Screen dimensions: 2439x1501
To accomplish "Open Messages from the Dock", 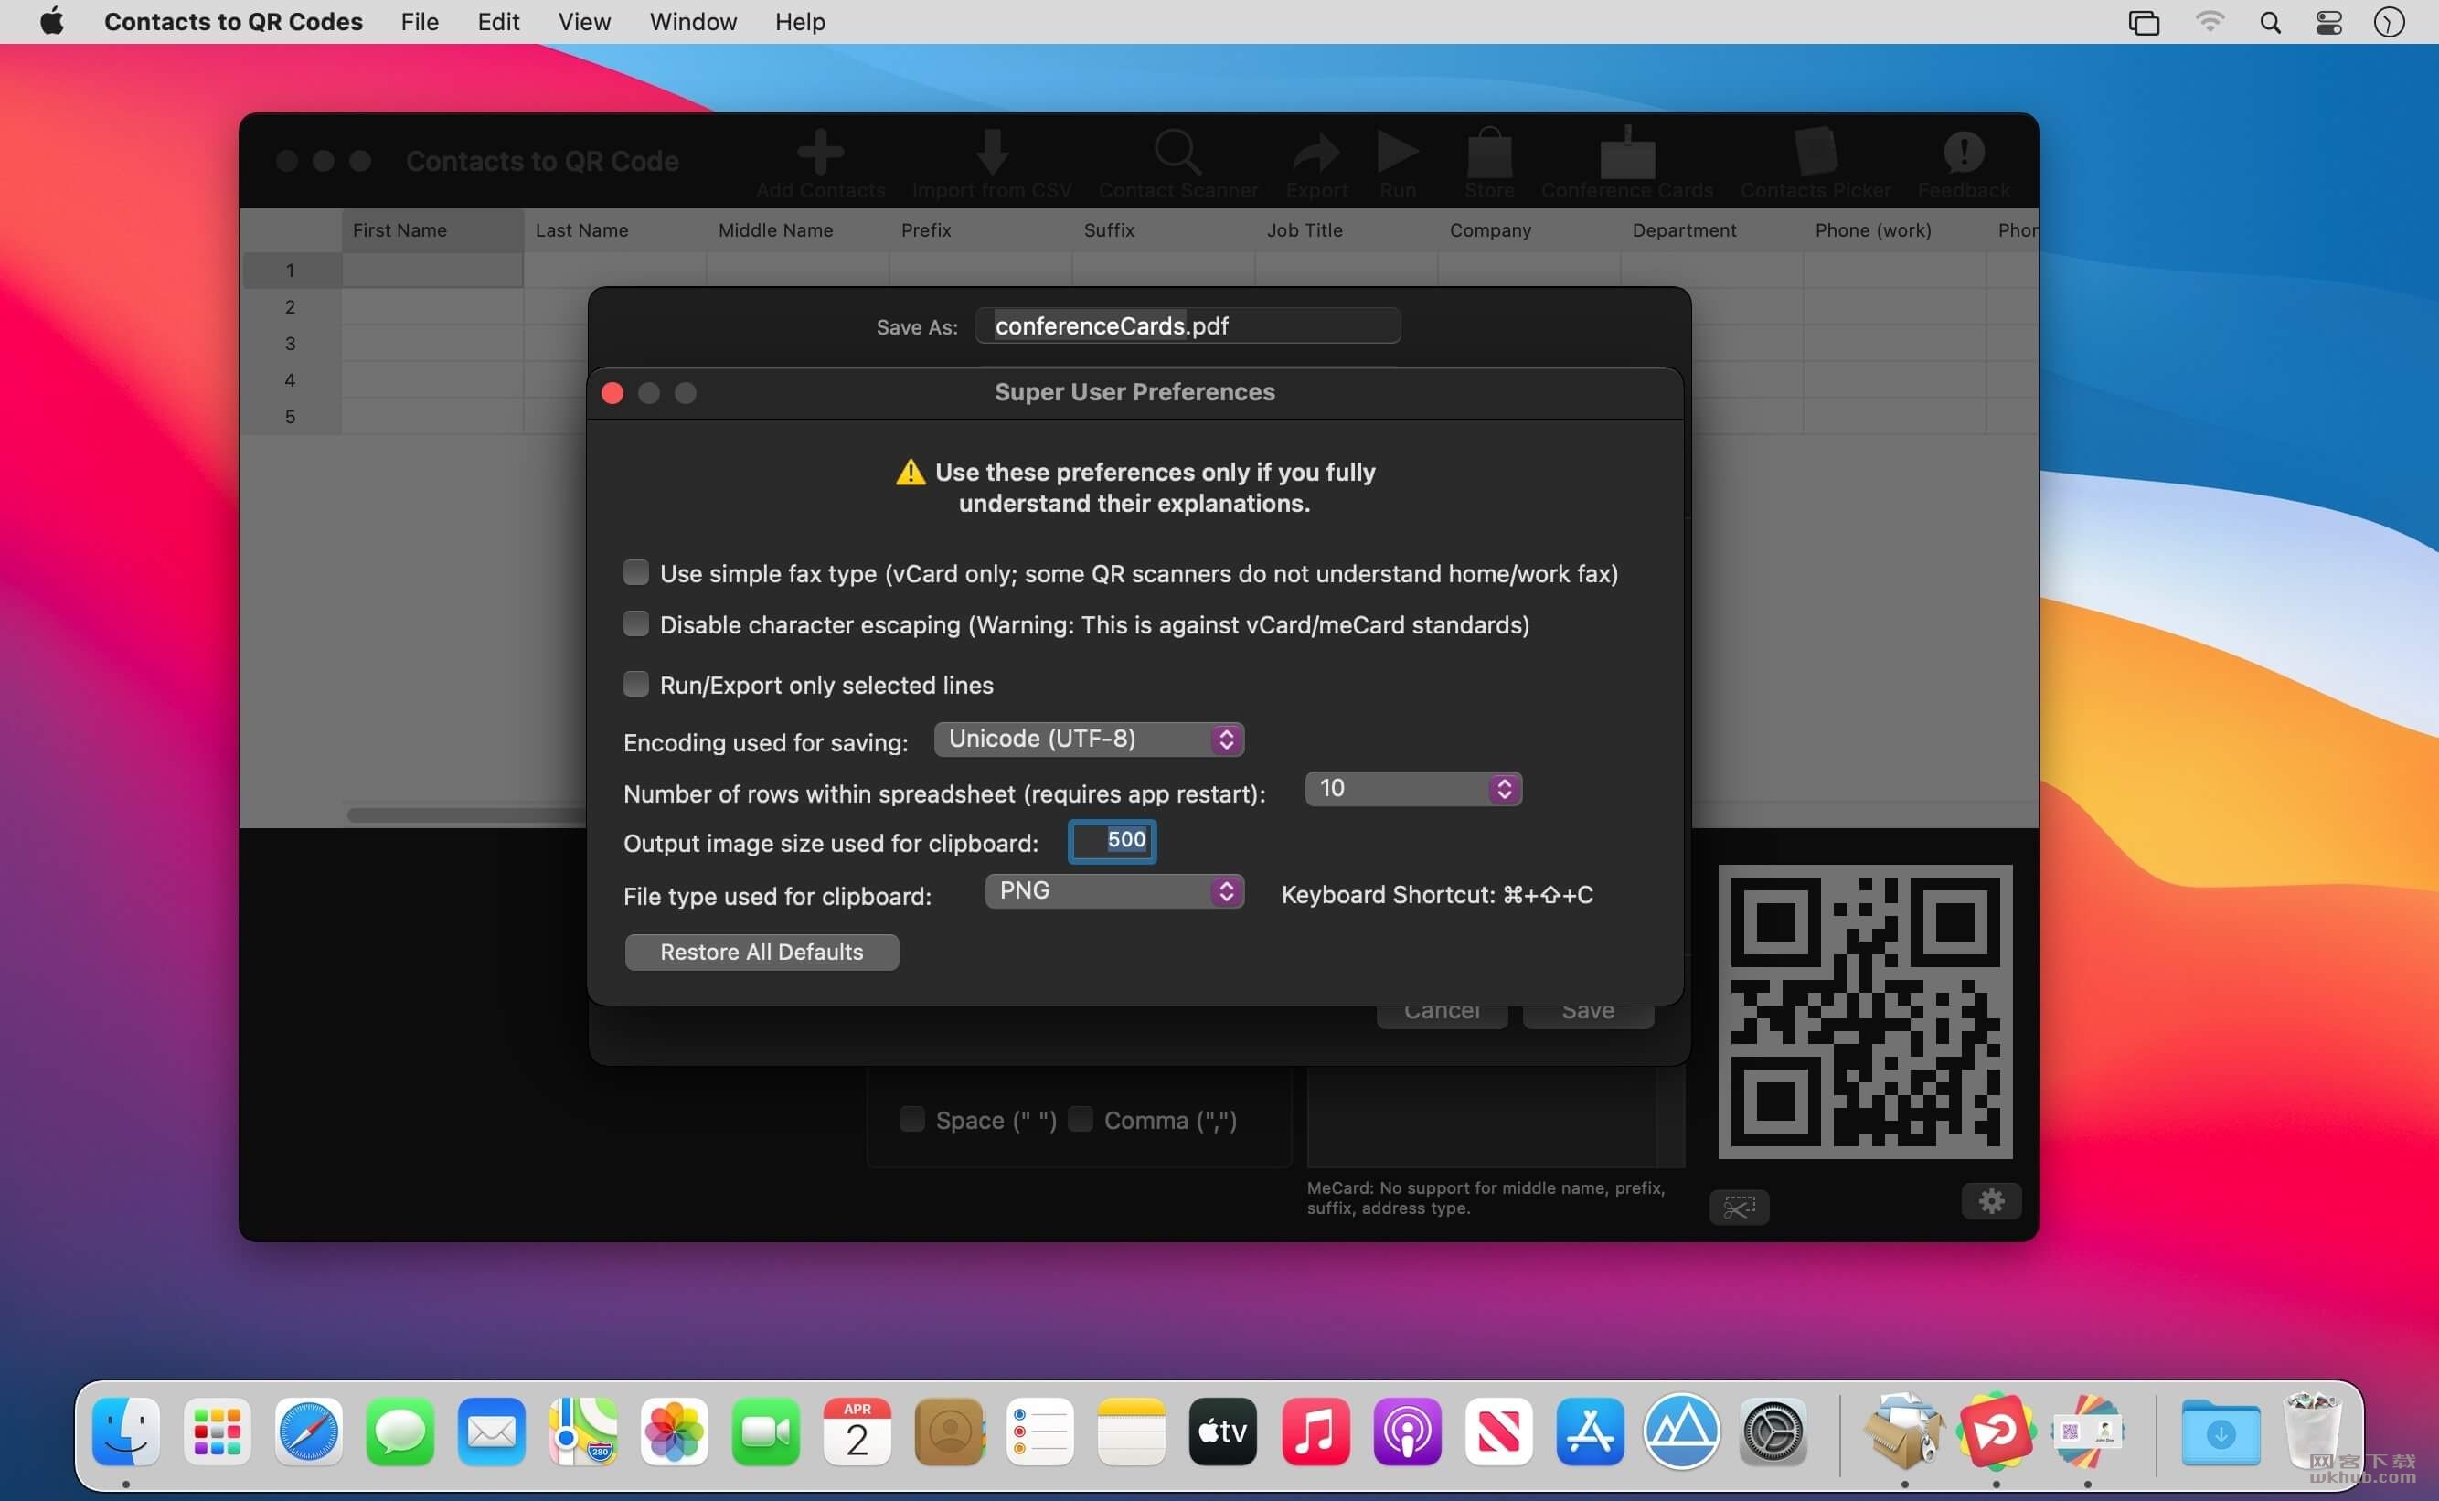I will click(x=400, y=1432).
